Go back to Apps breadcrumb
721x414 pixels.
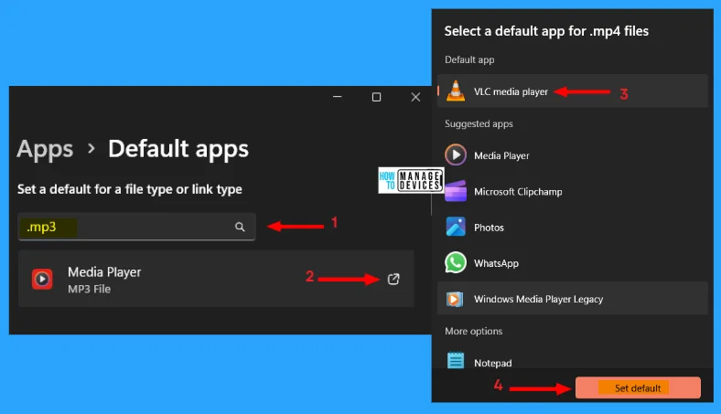pos(45,149)
